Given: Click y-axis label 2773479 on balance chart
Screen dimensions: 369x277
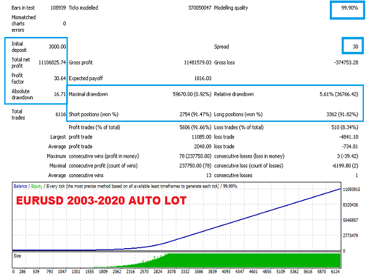Looking at the screenshot, I should click(351, 235).
